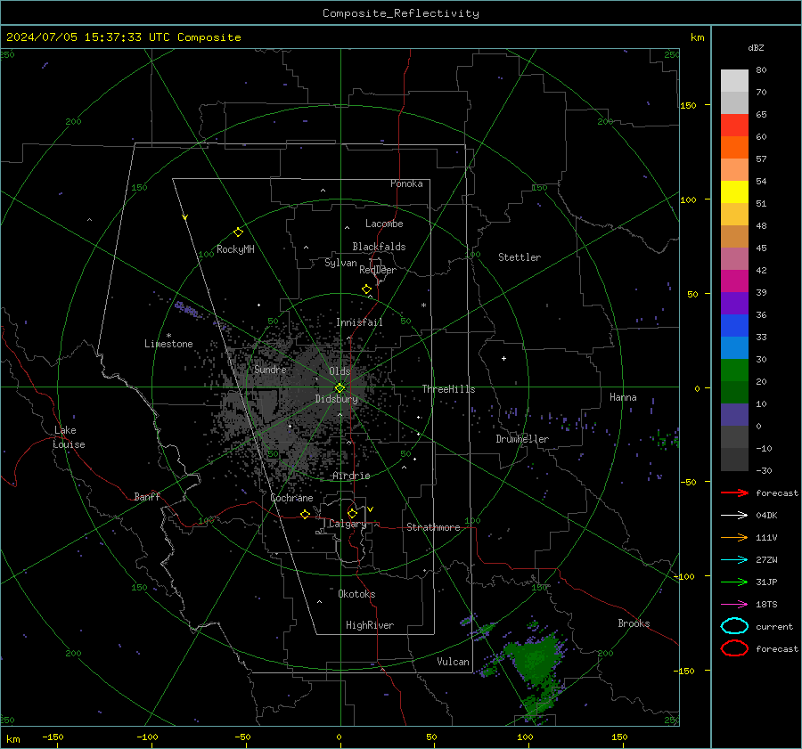Click the red forecast ellipse icon

pos(734,648)
